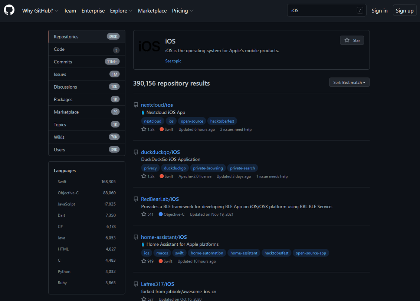
Task: Open the Sort: Best match dropdown
Action: [349, 82]
